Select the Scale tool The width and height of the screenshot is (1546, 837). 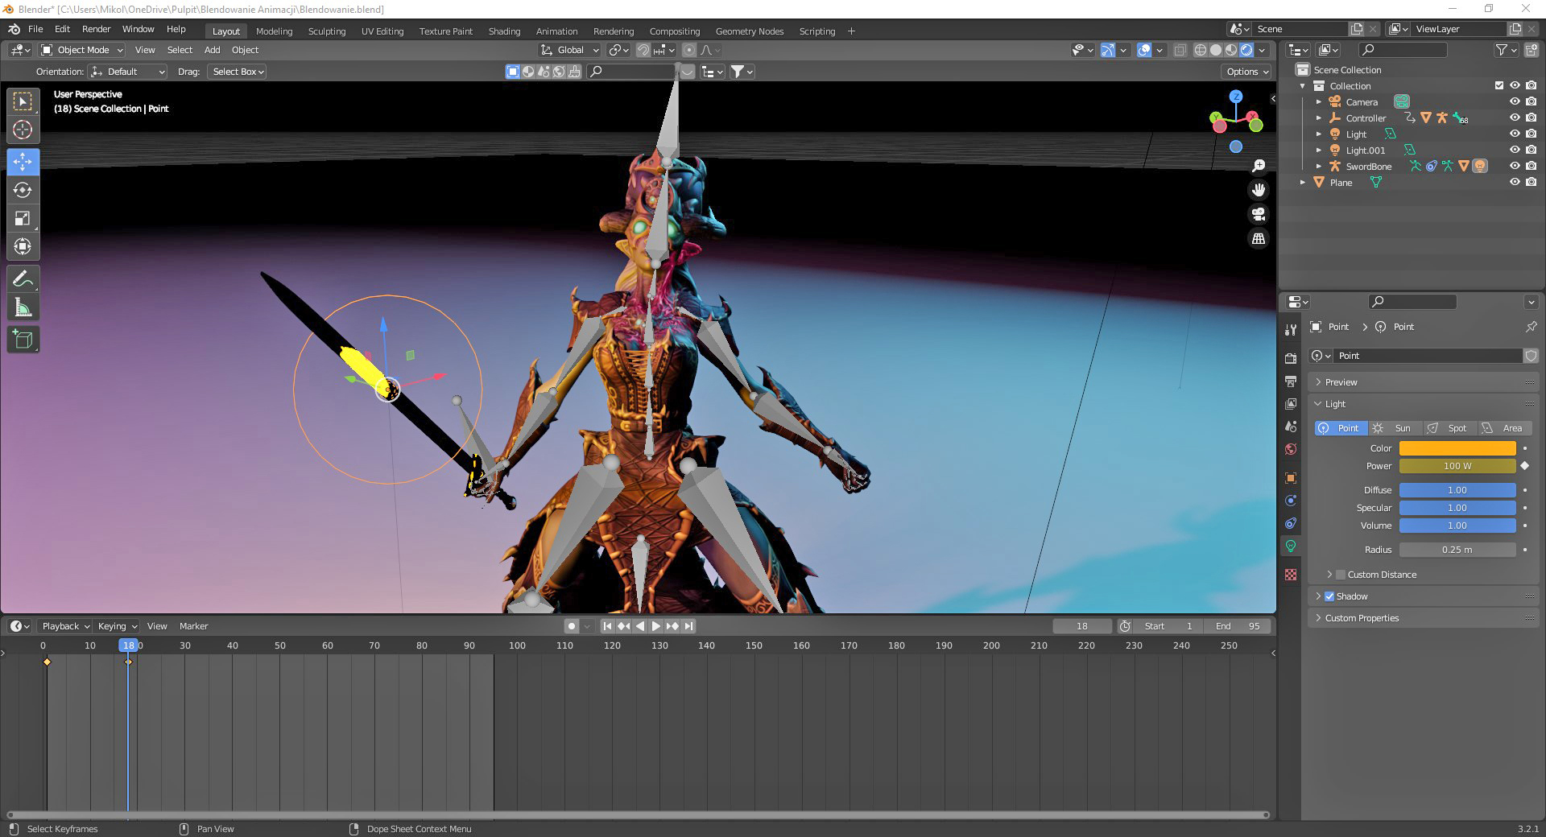click(23, 218)
